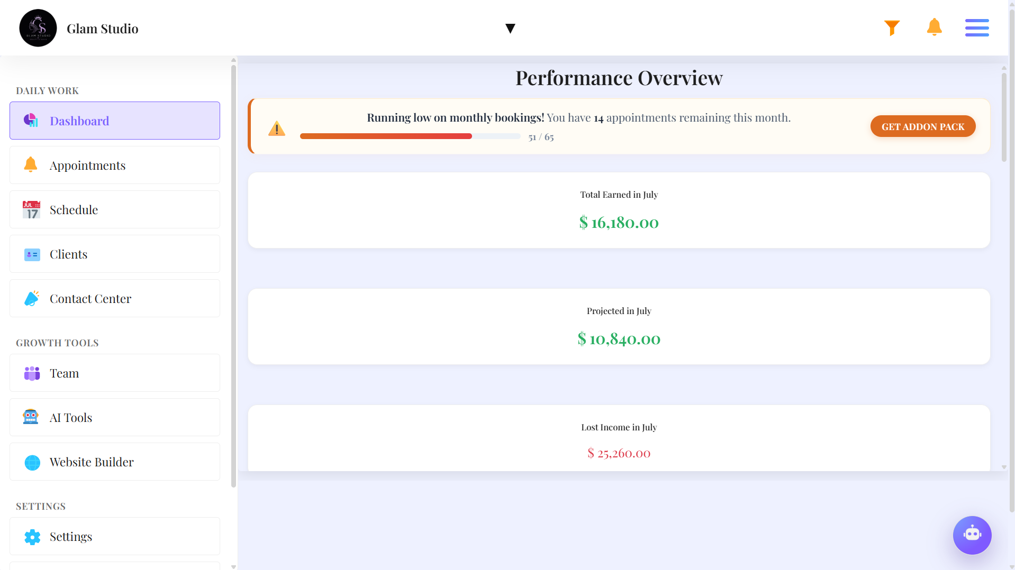Click the Performance Overview heading
The height and width of the screenshot is (570, 1015).
[x=619, y=78]
